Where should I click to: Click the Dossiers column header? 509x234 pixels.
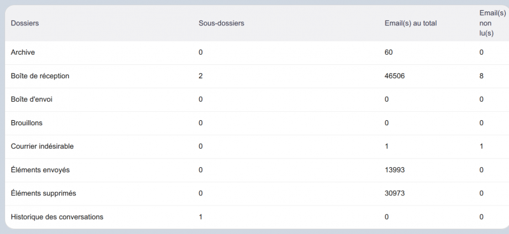pos(25,24)
